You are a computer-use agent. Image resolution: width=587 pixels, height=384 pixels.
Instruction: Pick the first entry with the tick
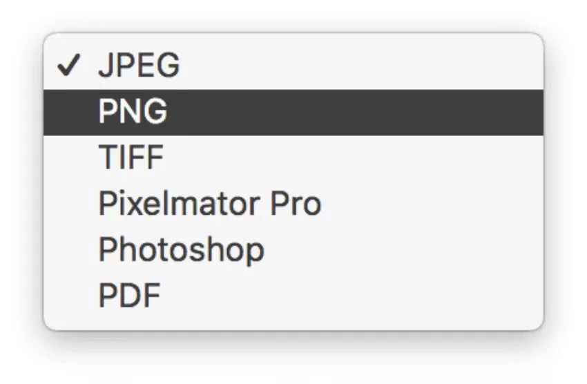[293, 66]
